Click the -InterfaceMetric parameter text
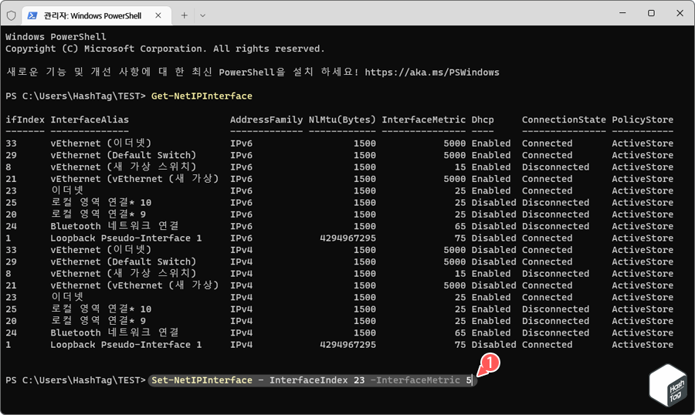 pos(415,380)
